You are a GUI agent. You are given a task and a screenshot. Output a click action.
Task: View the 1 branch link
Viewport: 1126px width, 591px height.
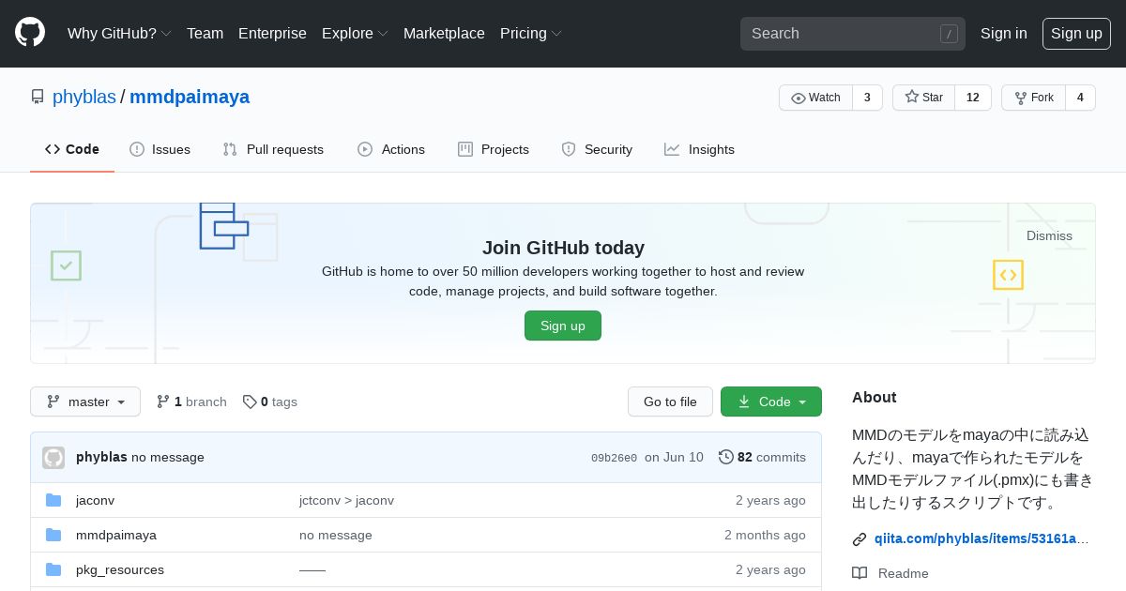191,402
